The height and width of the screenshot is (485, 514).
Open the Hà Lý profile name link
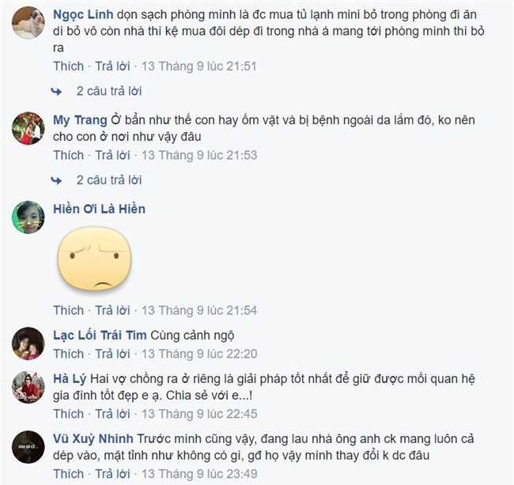[x=70, y=379]
